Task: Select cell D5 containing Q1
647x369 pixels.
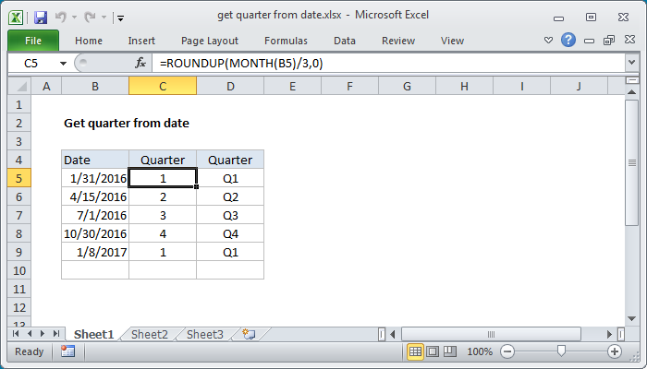Action: pos(230,178)
